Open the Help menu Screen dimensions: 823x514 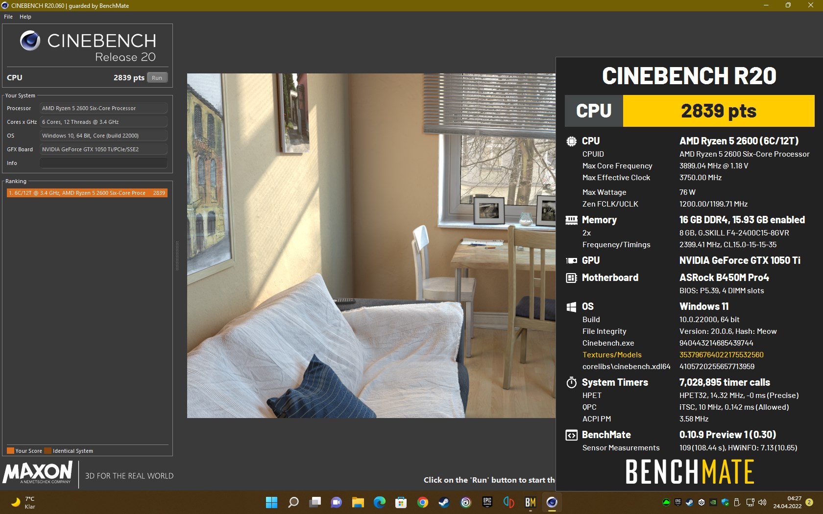tap(25, 17)
